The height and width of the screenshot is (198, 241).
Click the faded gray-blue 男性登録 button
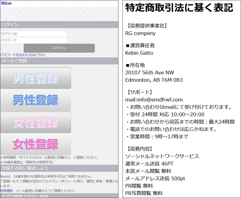(36, 78)
